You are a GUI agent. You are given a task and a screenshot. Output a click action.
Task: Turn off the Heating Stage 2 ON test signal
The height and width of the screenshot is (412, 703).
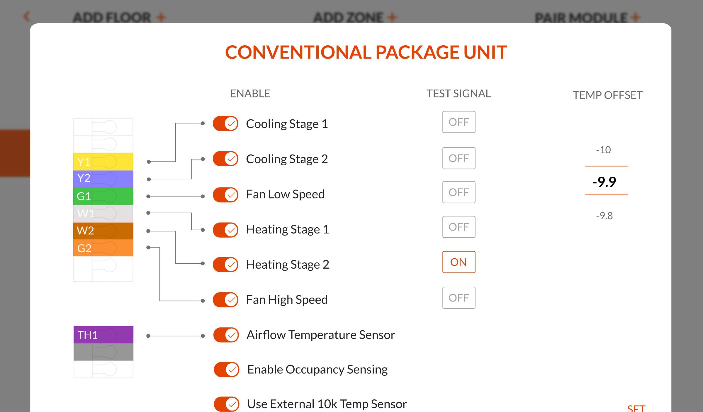tap(459, 262)
